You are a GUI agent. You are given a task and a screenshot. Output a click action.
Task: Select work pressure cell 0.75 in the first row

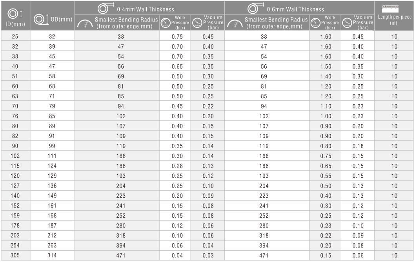pos(177,37)
